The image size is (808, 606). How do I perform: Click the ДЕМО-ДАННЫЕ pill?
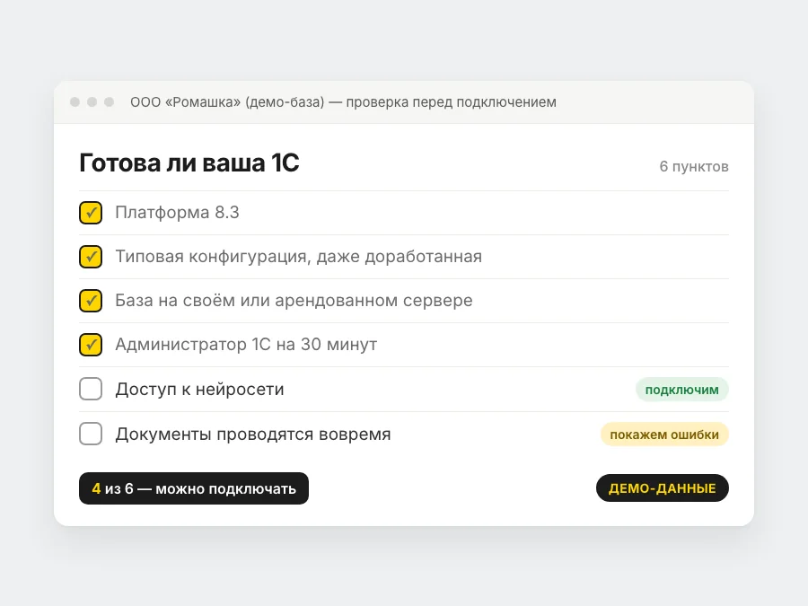(663, 488)
